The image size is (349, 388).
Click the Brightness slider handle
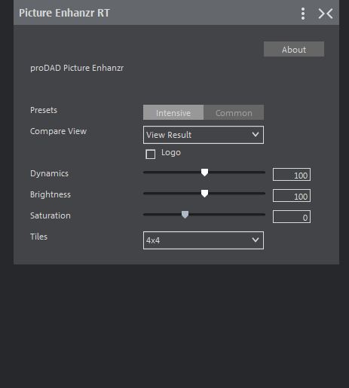click(x=204, y=194)
